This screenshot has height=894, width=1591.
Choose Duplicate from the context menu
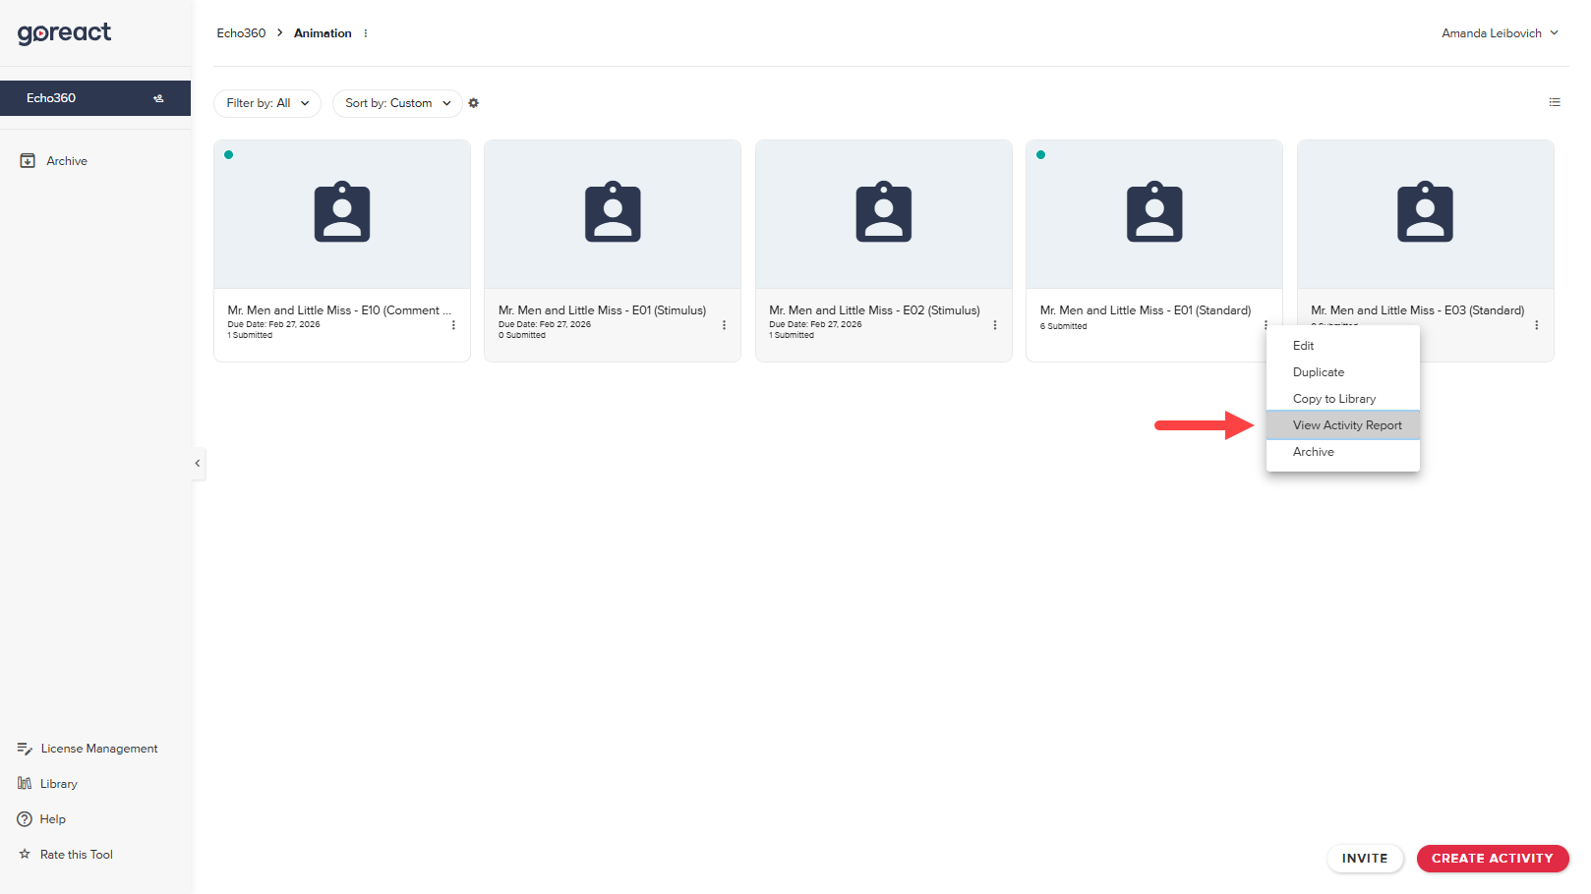tap(1318, 371)
